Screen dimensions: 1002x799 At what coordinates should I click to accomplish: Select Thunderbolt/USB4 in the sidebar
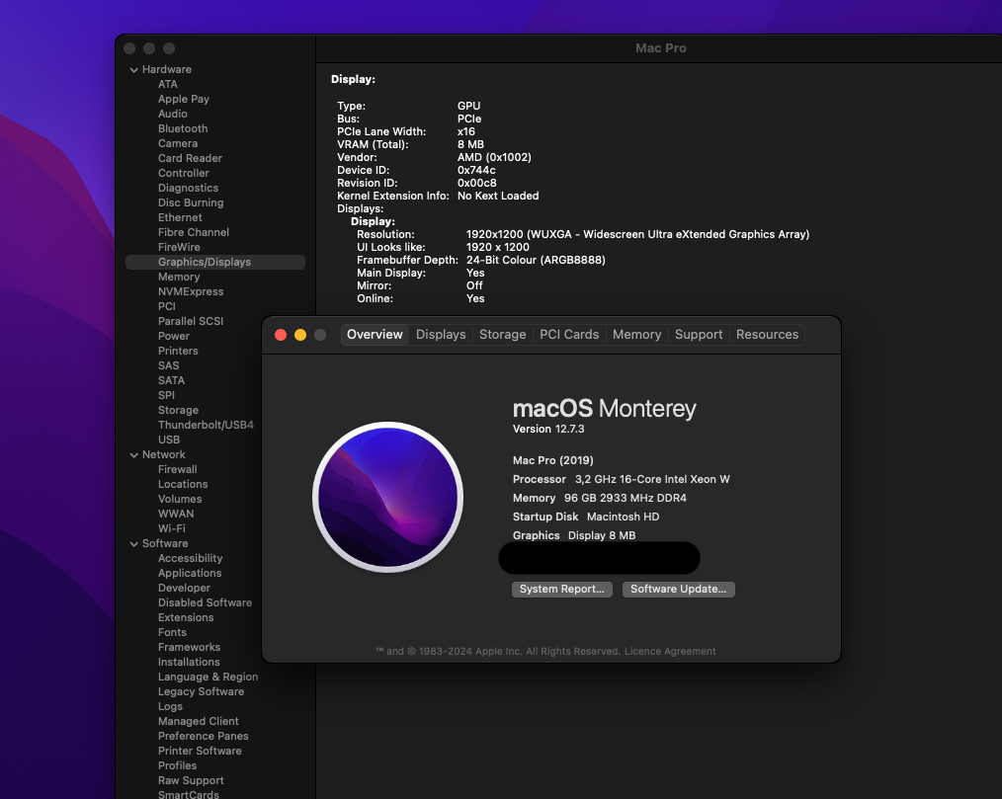[206, 425]
